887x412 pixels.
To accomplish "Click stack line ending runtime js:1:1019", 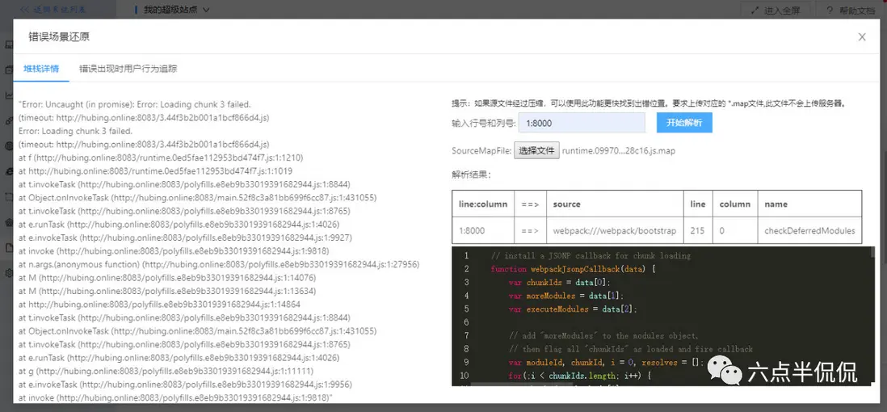I will (156, 171).
